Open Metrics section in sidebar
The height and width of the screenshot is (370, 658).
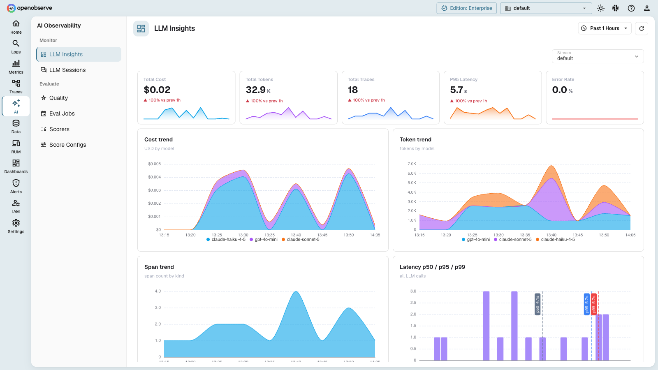point(16,67)
